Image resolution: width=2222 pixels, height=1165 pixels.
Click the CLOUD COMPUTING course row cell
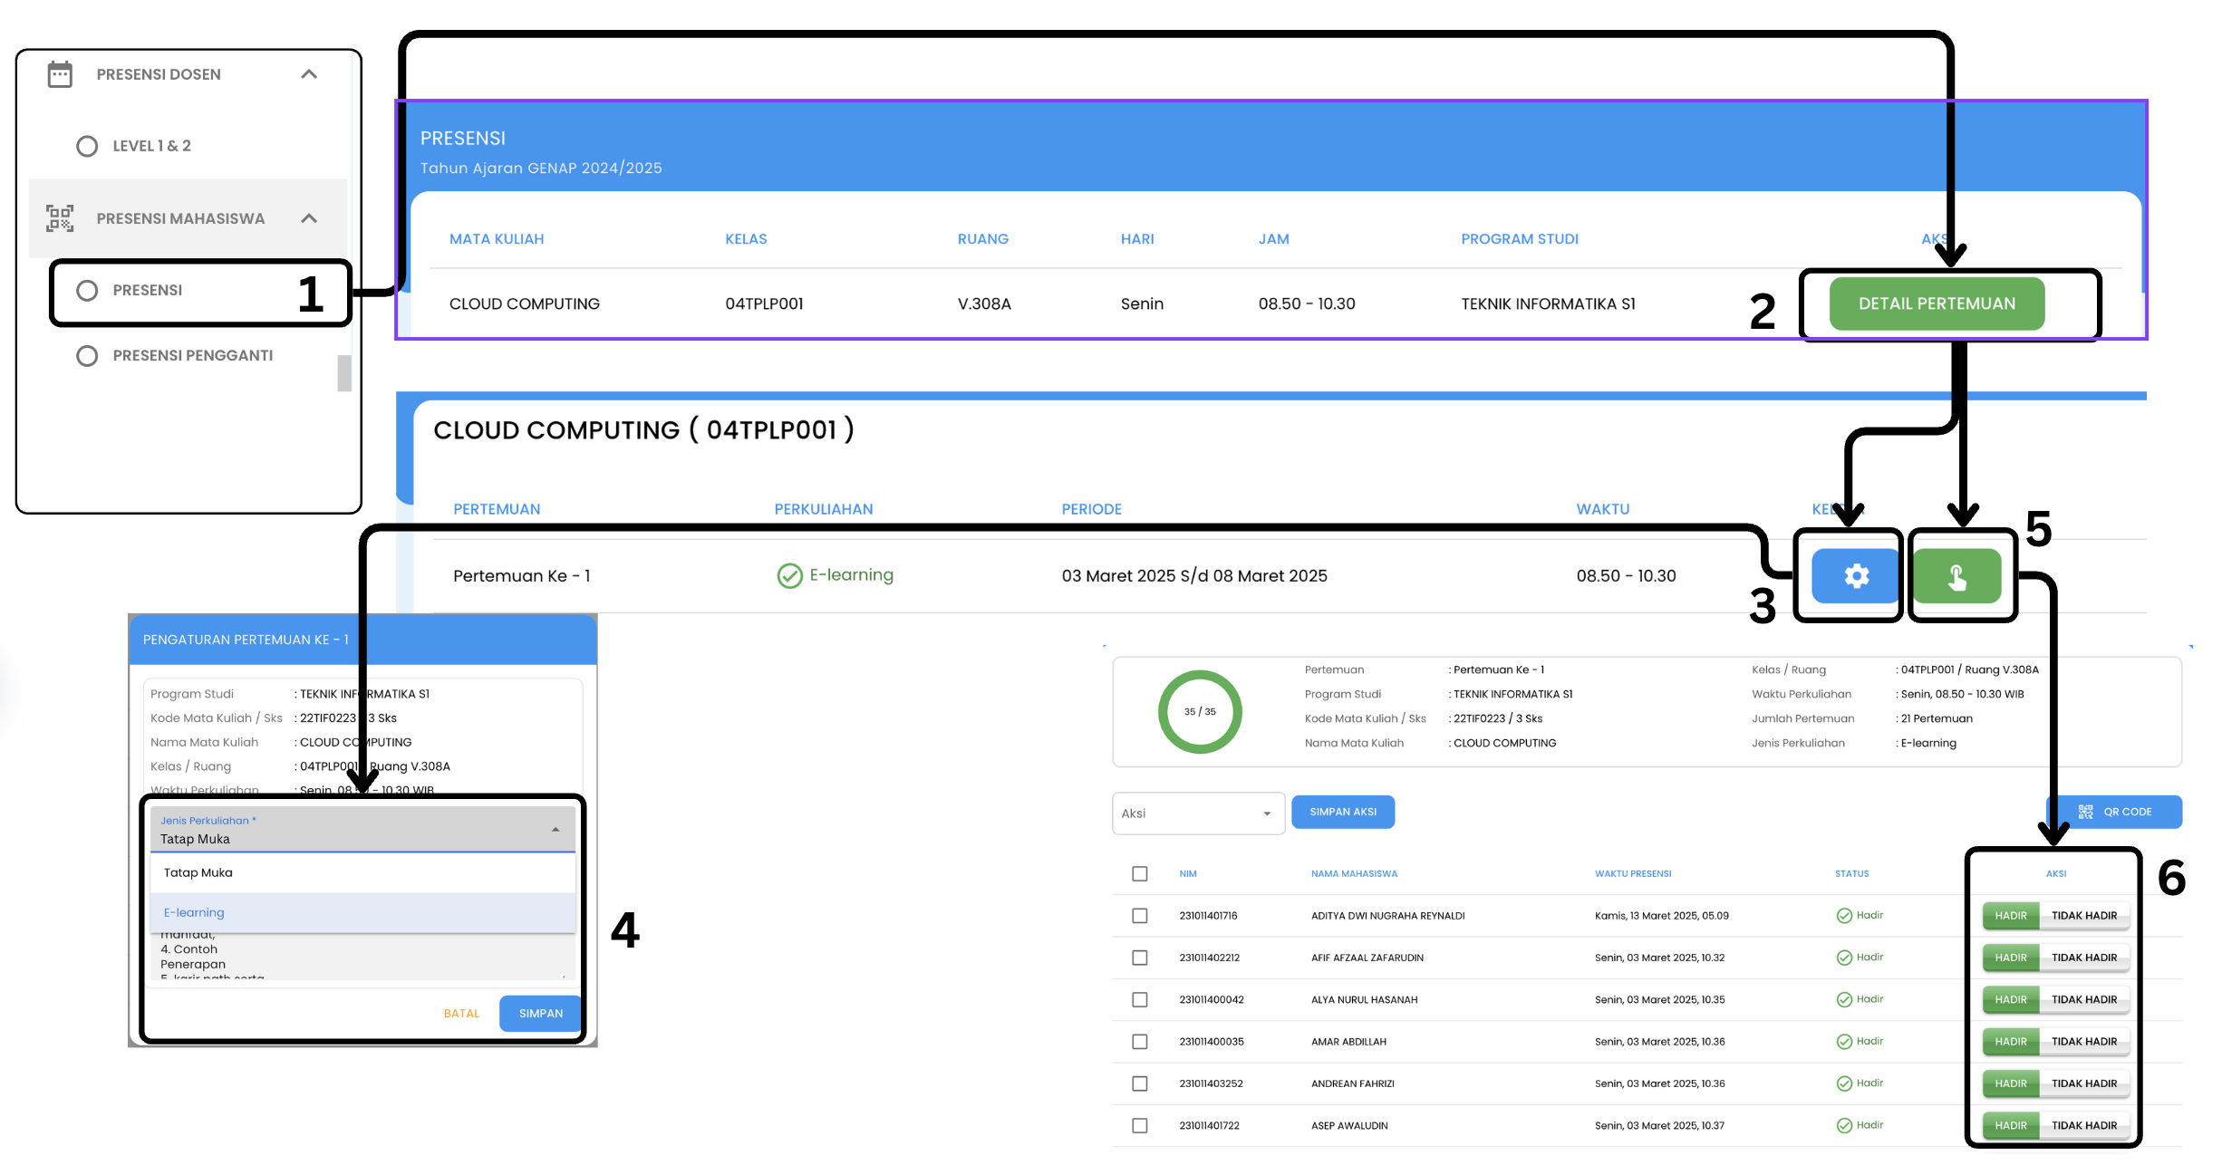tap(525, 304)
